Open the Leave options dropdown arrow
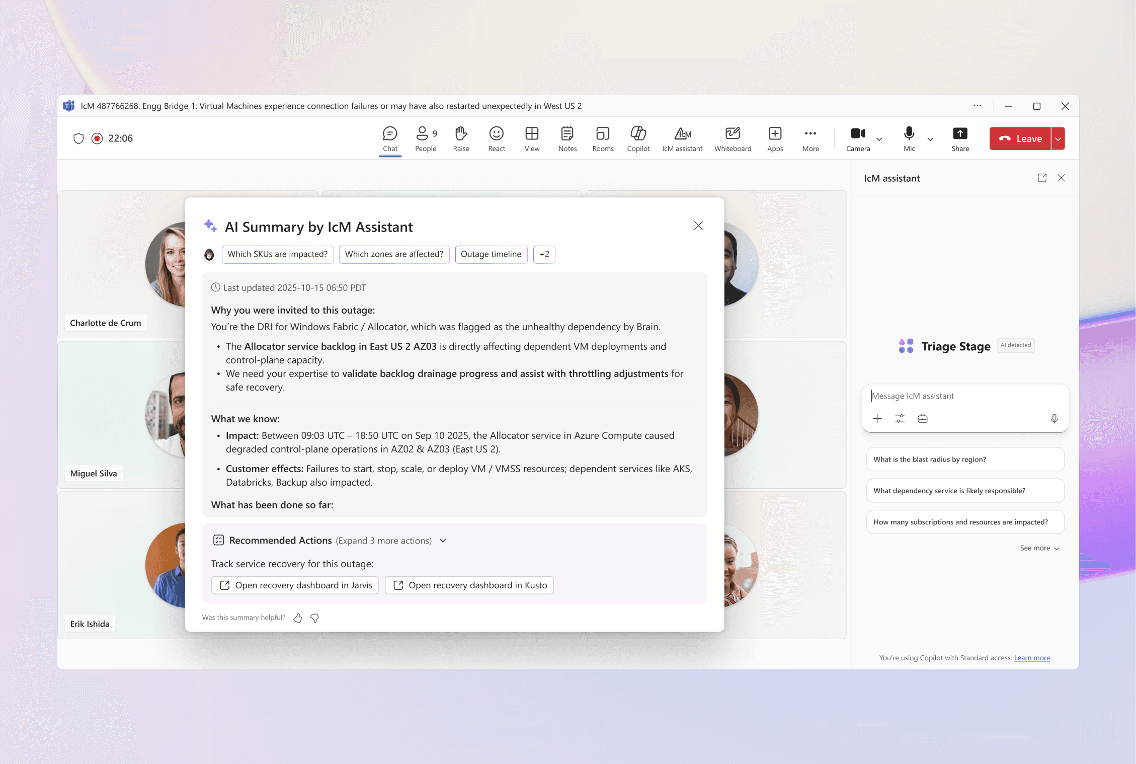 click(x=1058, y=139)
